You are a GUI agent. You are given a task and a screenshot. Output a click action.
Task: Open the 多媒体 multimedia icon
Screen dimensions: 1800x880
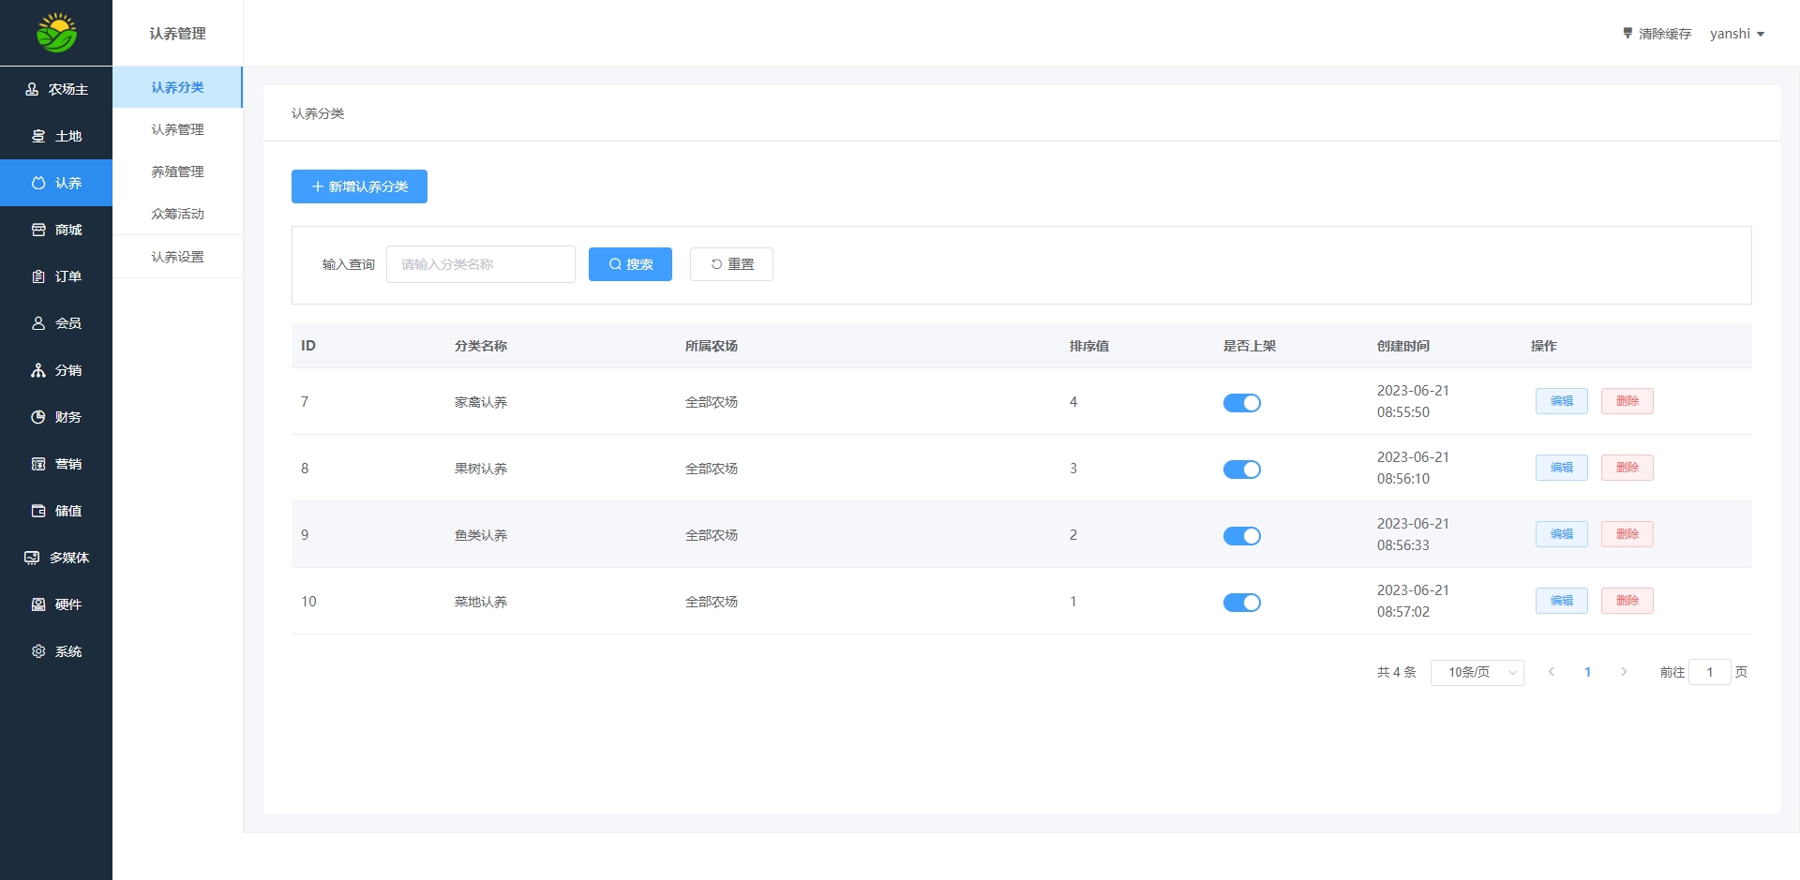[32, 558]
